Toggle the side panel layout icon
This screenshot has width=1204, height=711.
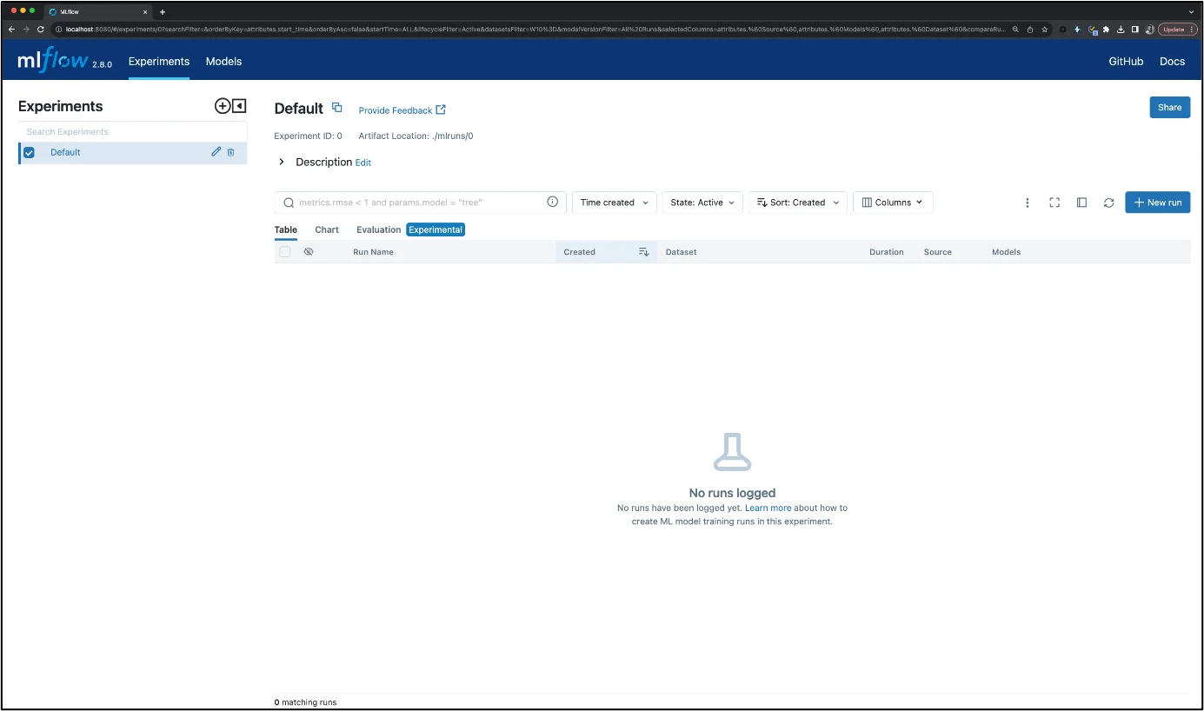1081,203
